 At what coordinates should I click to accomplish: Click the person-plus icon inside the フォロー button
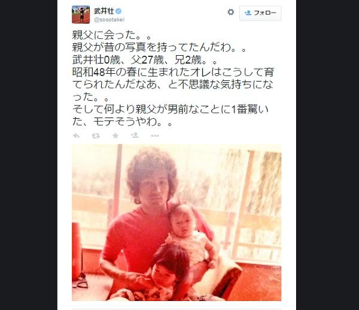pos(248,13)
